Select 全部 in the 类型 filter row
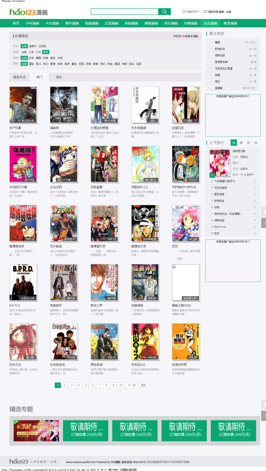 (x=24, y=52)
